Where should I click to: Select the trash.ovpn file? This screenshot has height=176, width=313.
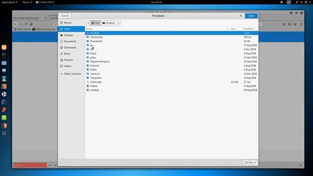tap(172, 82)
